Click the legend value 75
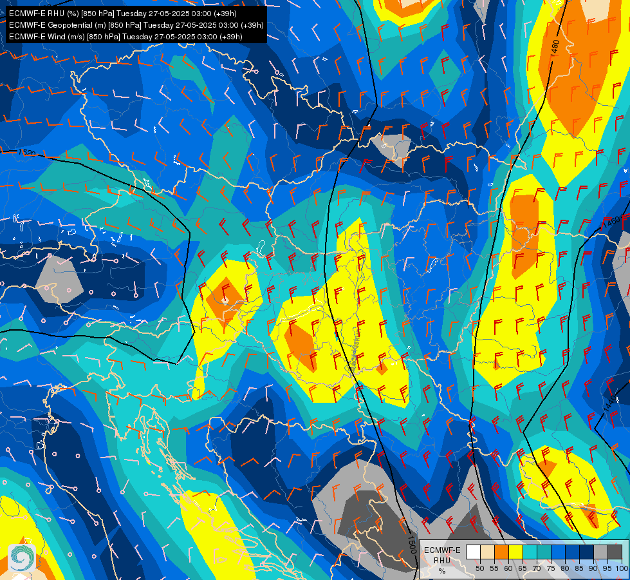This screenshot has height=580, width=630. coord(551,569)
